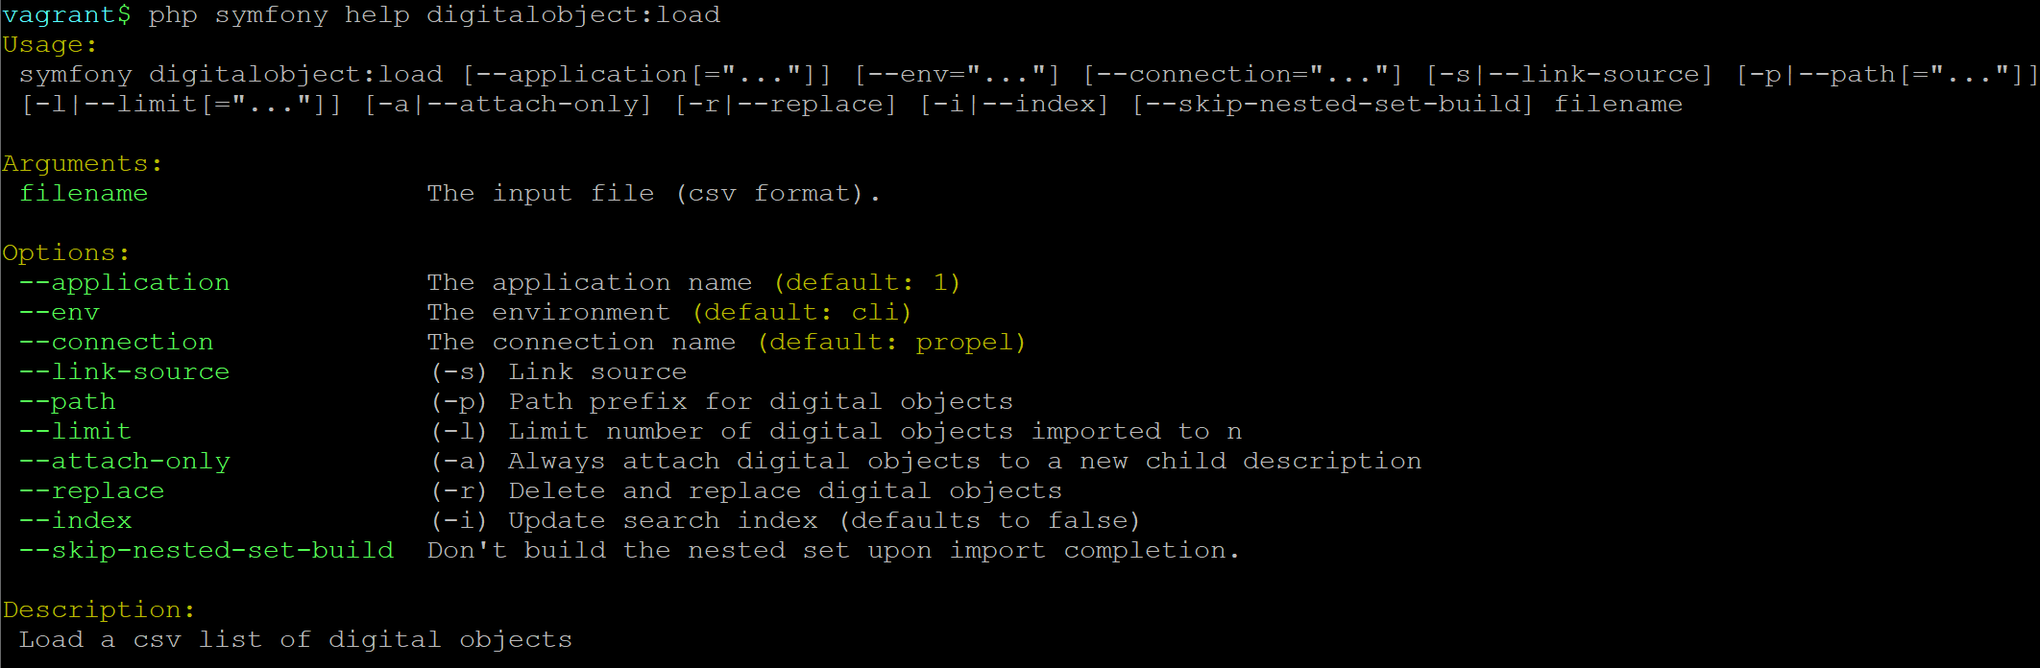
Task: Click the green --index option in the Options list
Action: [76, 521]
